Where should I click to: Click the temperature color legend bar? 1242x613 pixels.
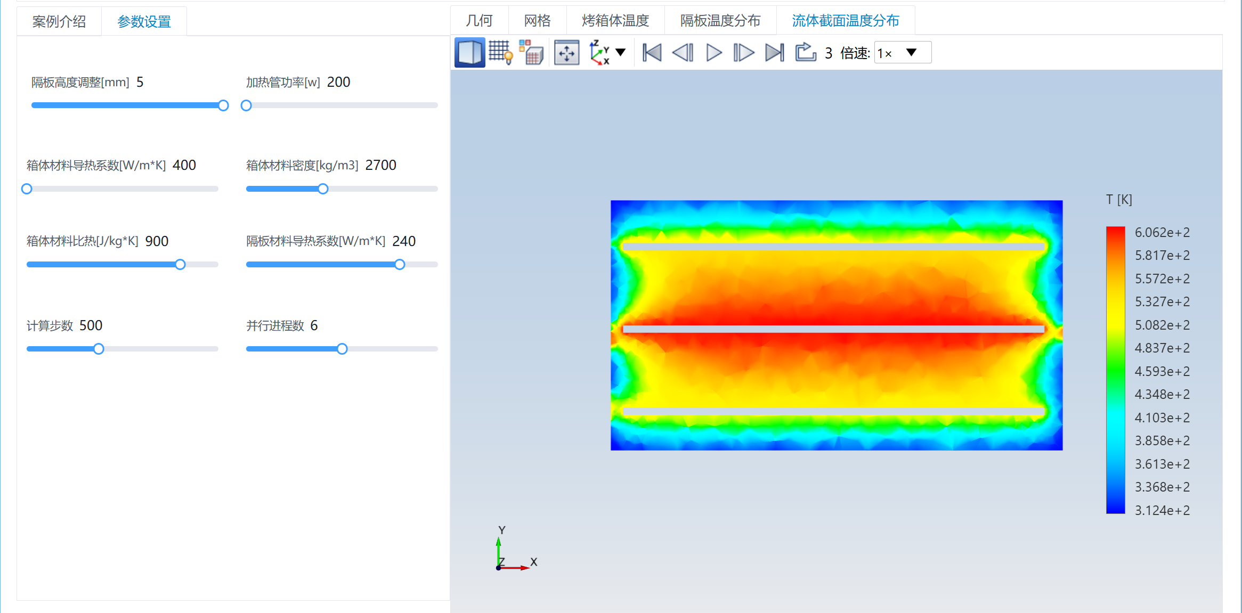(x=1115, y=370)
